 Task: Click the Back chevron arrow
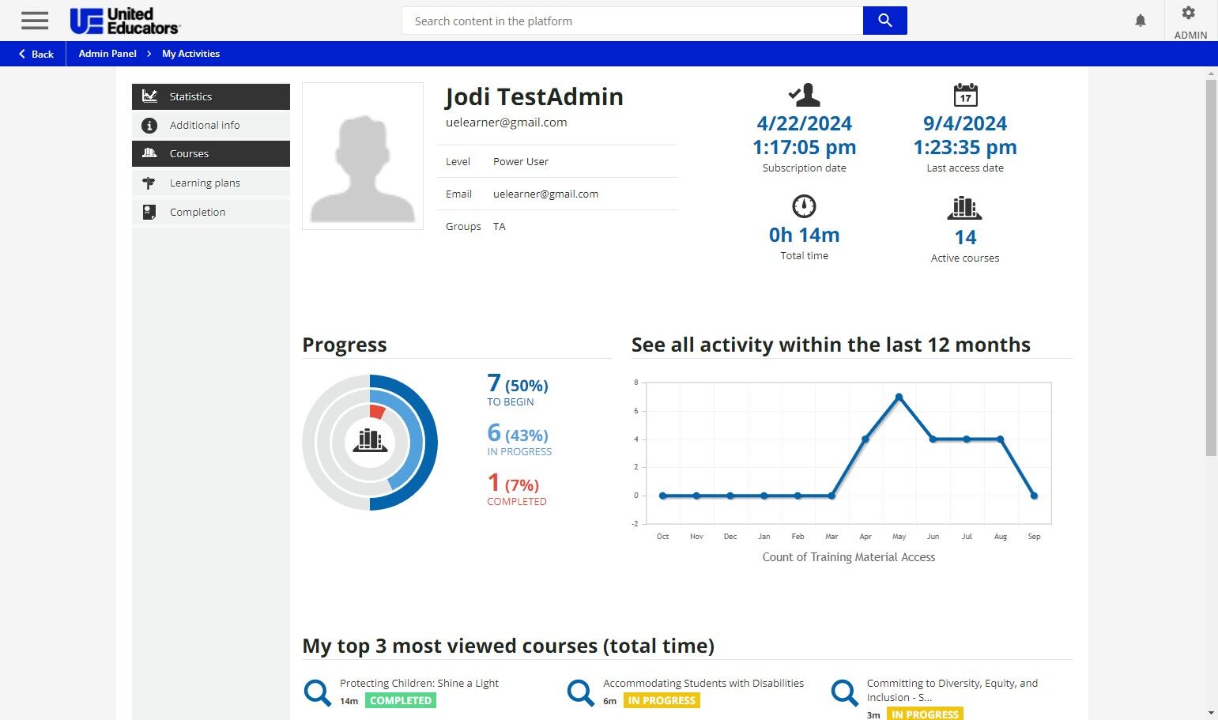pyautogui.click(x=22, y=54)
